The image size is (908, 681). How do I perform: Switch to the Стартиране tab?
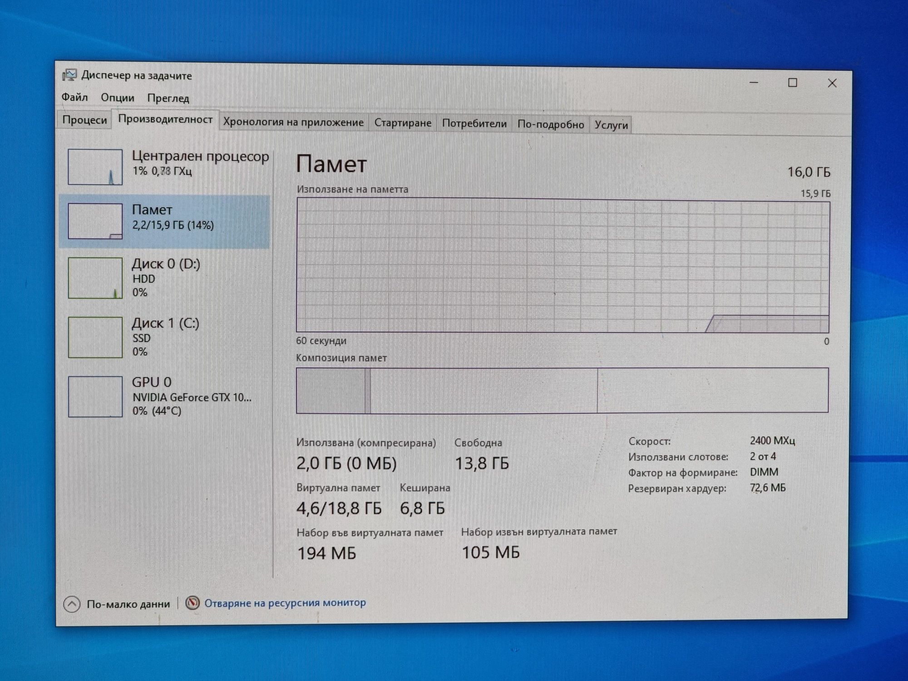point(403,123)
